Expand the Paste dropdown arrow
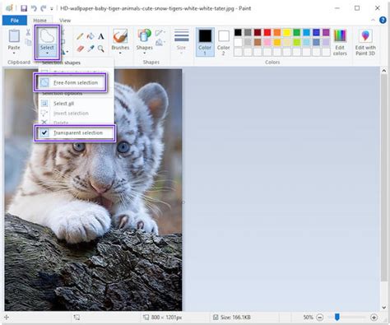This screenshot has width=390, height=325. point(14,53)
